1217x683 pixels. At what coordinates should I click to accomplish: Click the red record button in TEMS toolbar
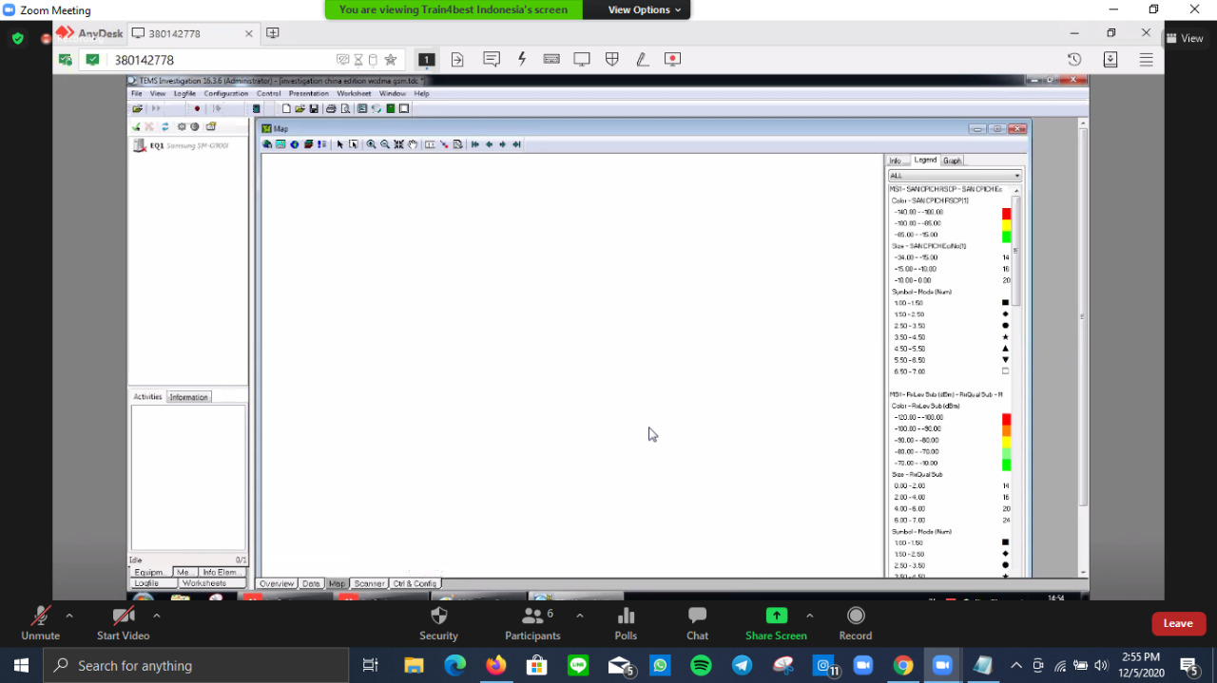[197, 109]
